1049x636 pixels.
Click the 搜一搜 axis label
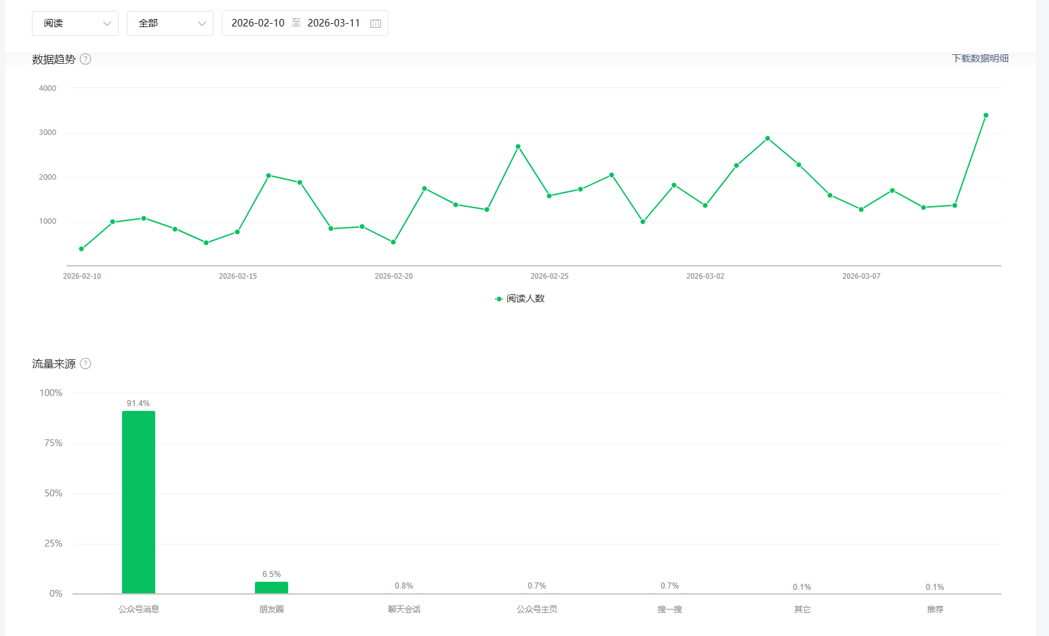pyautogui.click(x=669, y=610)
